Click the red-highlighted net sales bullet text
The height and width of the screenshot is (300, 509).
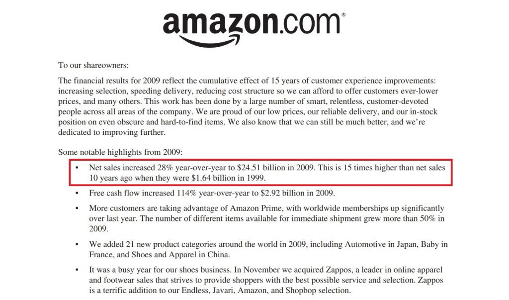[x=266, y=173]
